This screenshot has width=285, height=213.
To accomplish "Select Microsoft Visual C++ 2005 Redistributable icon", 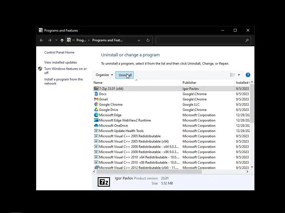I will (96, 136).
